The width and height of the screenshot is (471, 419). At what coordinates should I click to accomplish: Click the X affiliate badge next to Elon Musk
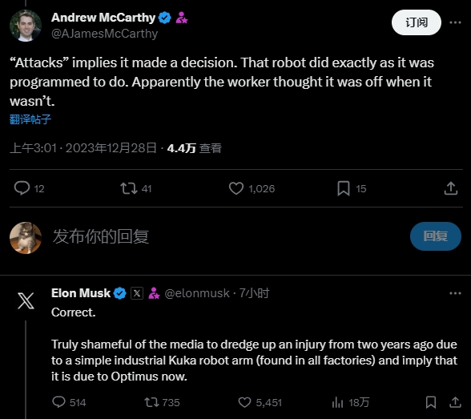coord(137,293)
